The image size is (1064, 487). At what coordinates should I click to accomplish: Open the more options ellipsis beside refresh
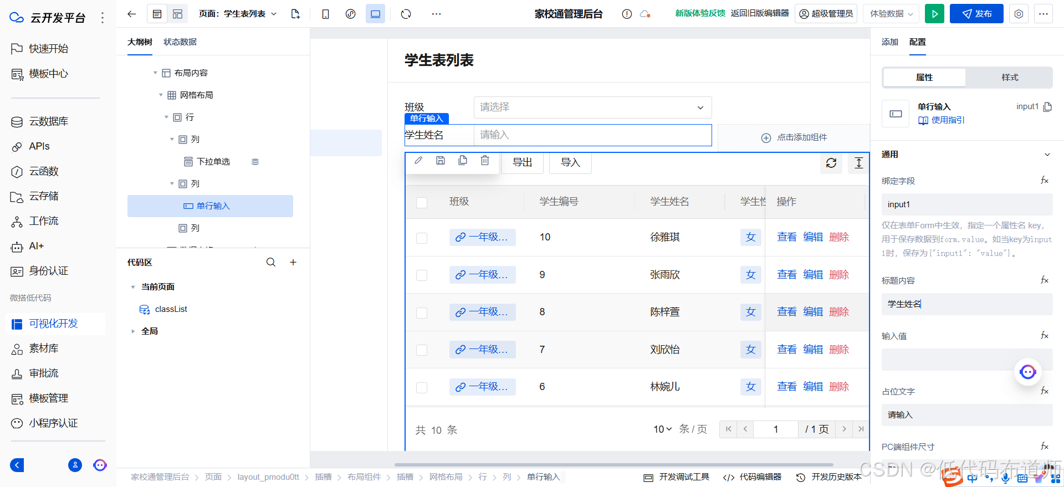(x=437, y=14)
